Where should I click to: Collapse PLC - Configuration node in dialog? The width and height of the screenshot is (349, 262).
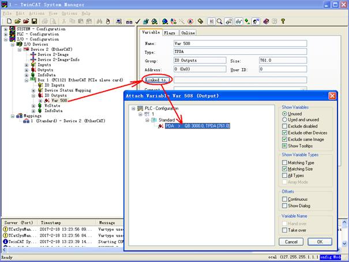click(x=134, y=108)
